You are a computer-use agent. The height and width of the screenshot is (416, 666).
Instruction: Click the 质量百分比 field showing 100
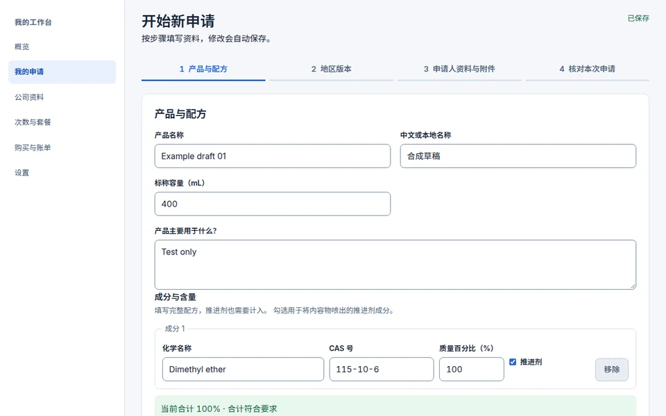pos(472,370)
